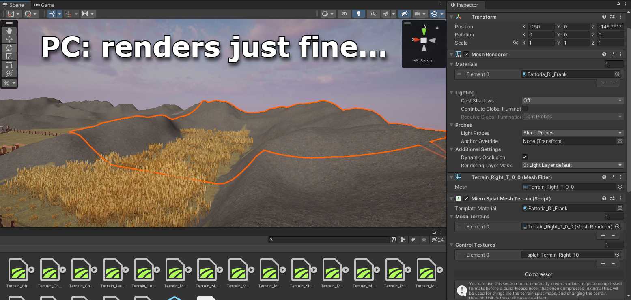Open the Rendering Layer Mask dropdown

[572, 165]
